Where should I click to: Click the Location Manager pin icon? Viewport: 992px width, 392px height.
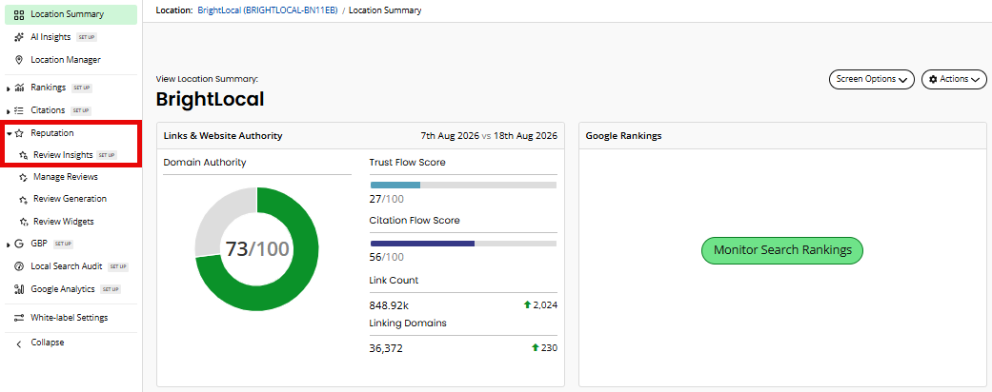click(x=18, y=60)
